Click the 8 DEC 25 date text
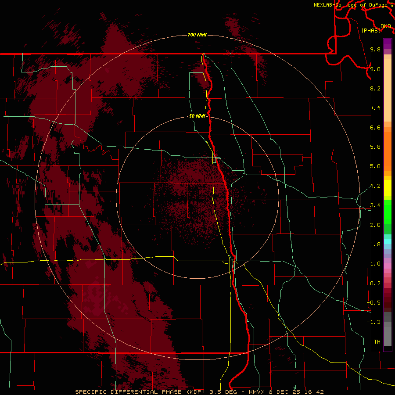The image size is (395, 395). [285, 392]
